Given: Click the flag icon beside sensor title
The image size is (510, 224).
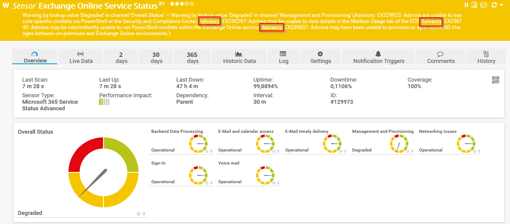Looking at the screenshot, I should pyautogui.click(x=162, y=4).
